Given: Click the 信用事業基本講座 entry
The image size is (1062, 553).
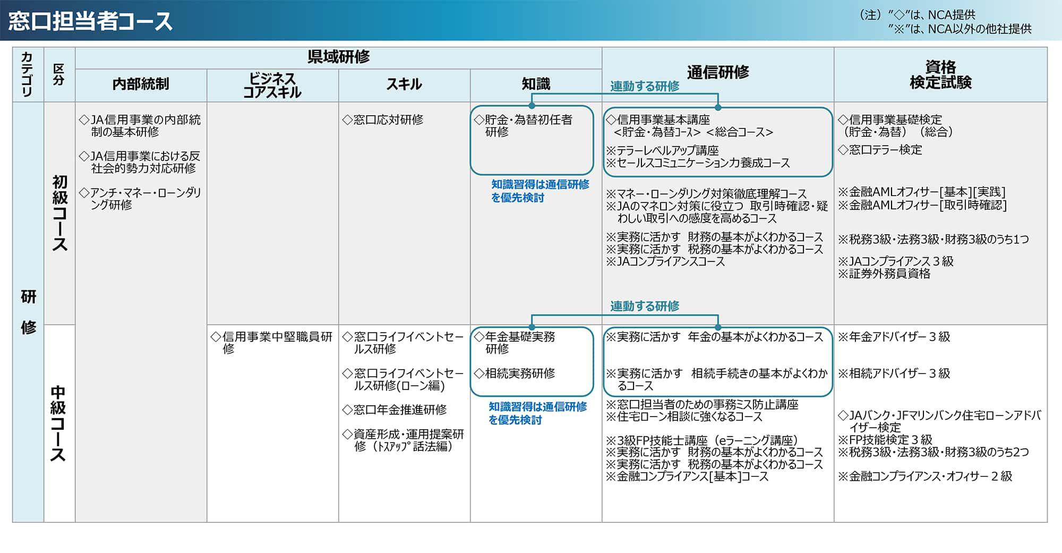Looking at the screenshot, I should [x=658, y=120].
